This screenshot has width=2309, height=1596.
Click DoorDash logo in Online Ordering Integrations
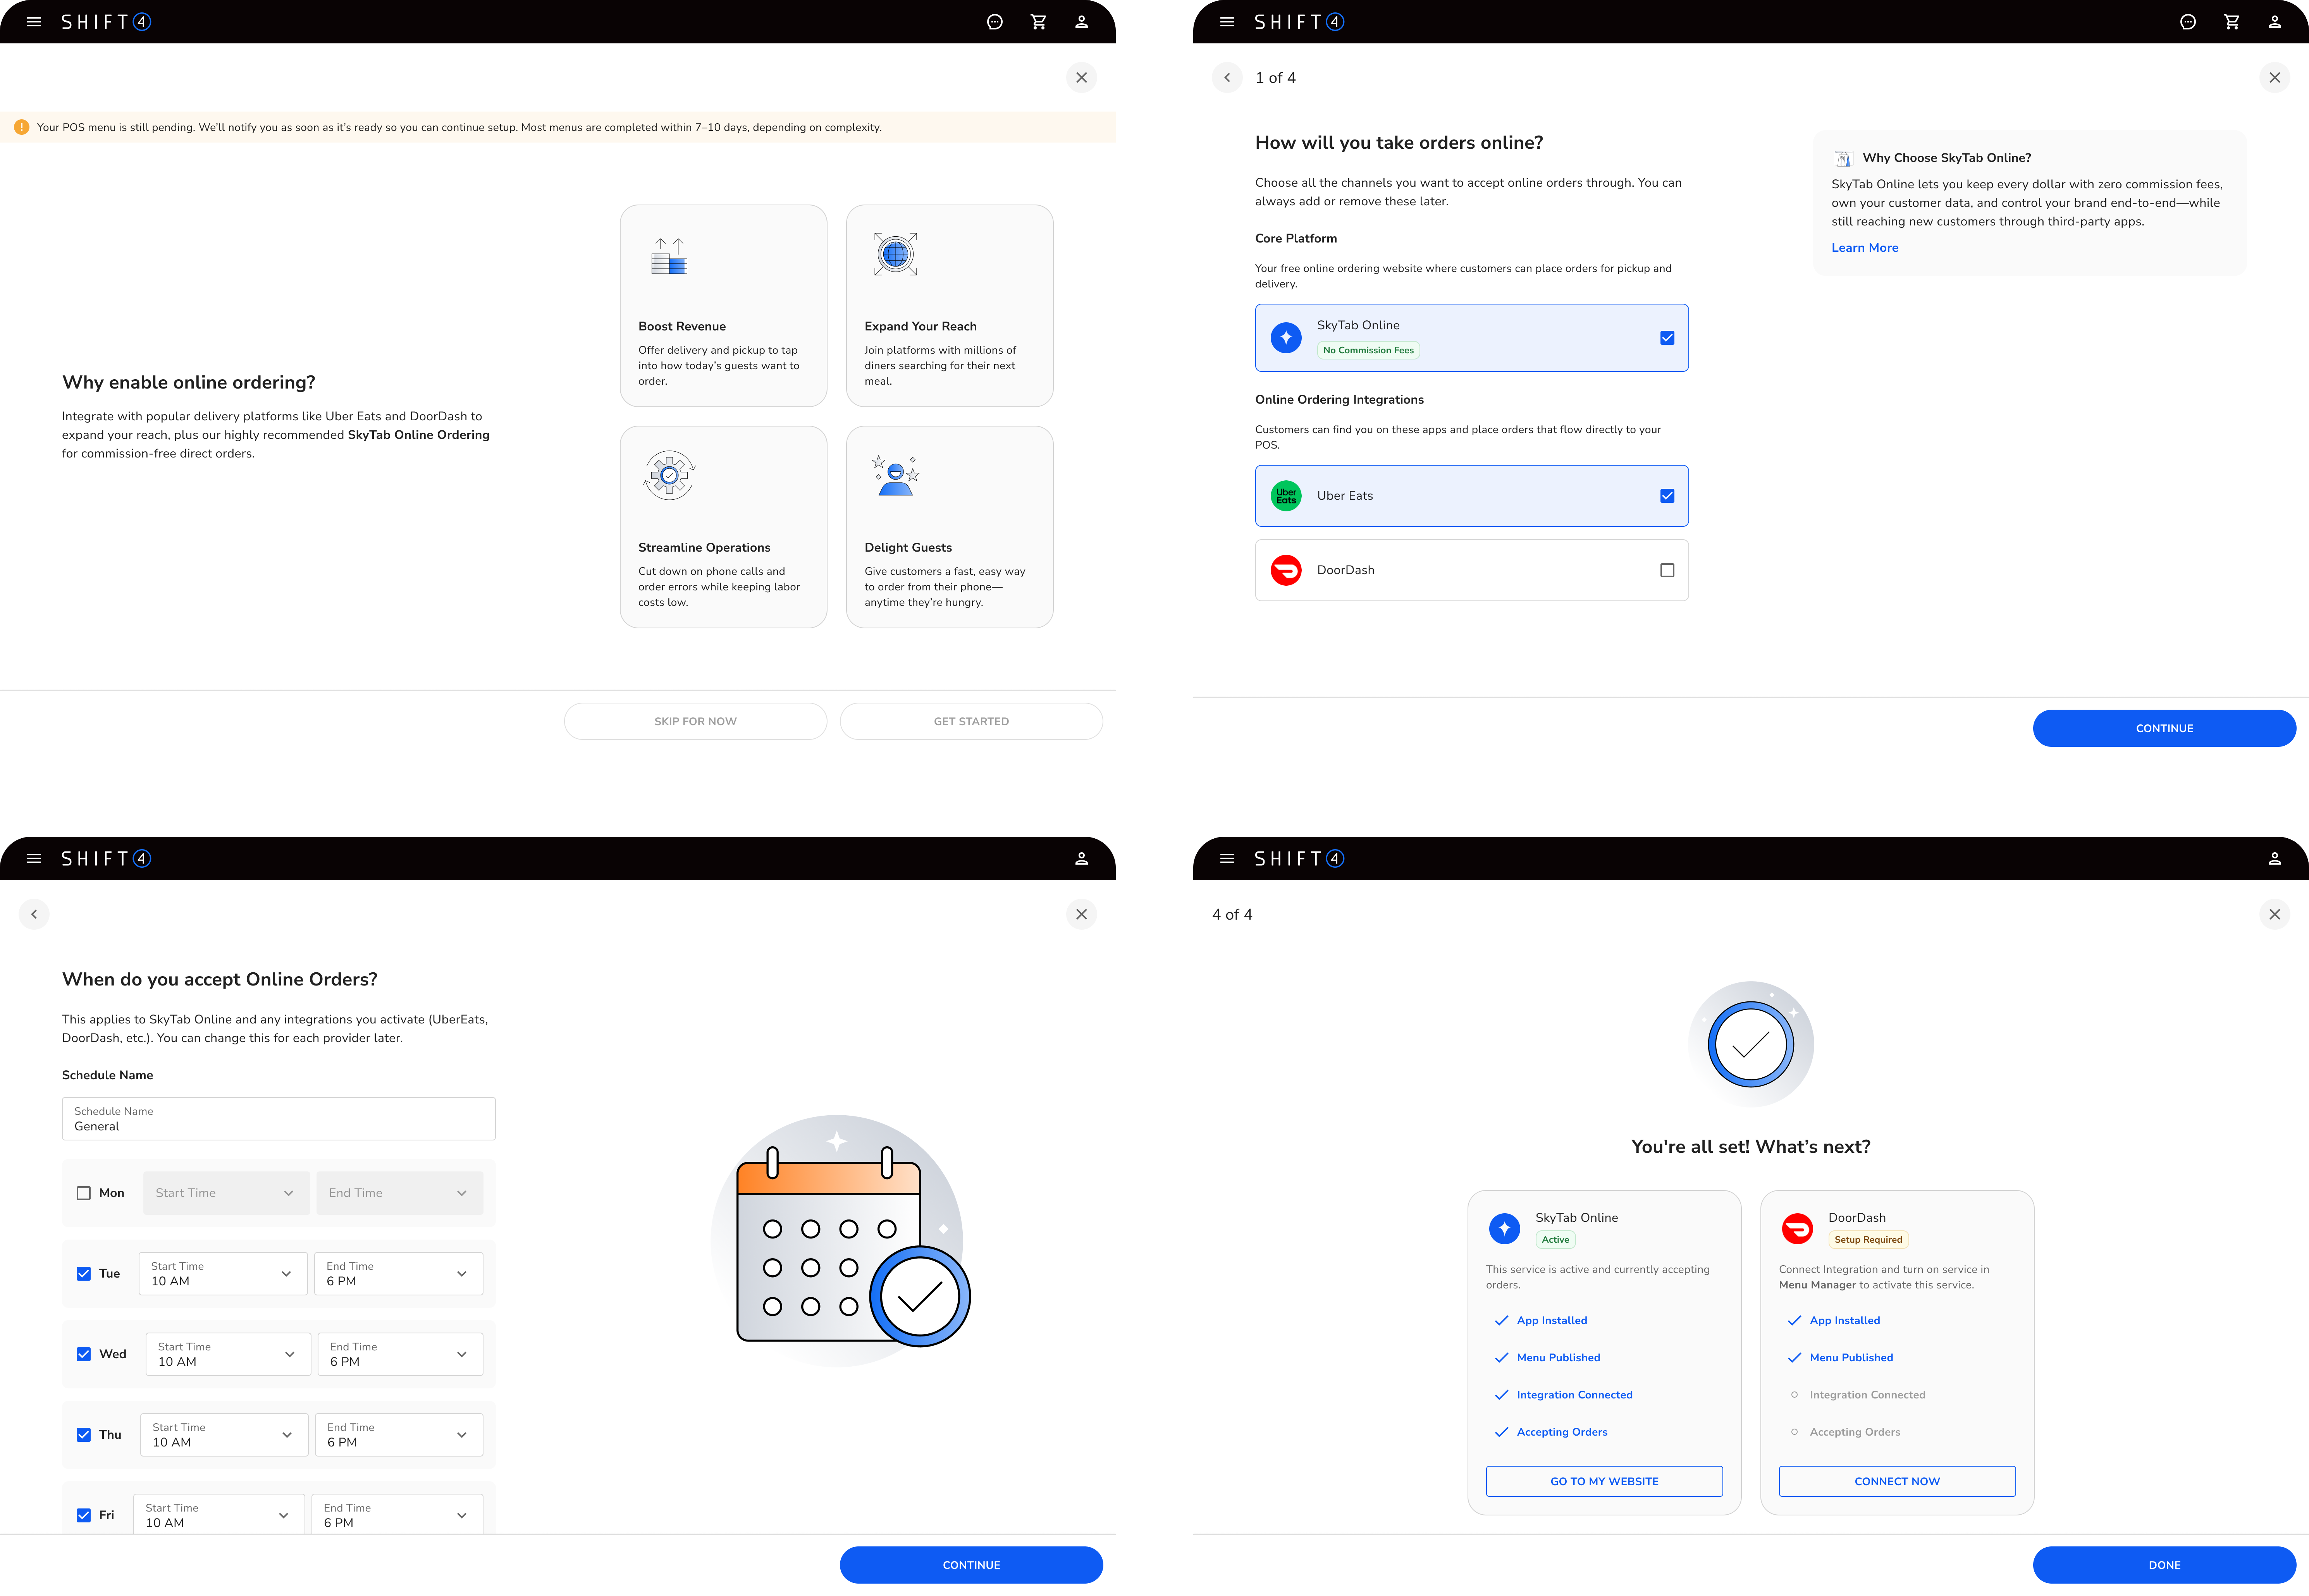[1286, 570]
